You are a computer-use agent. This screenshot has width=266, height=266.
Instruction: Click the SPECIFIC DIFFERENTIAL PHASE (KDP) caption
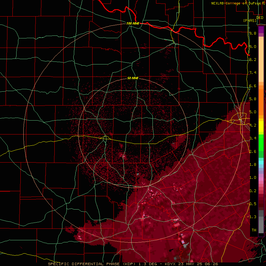tap(92, 264)
